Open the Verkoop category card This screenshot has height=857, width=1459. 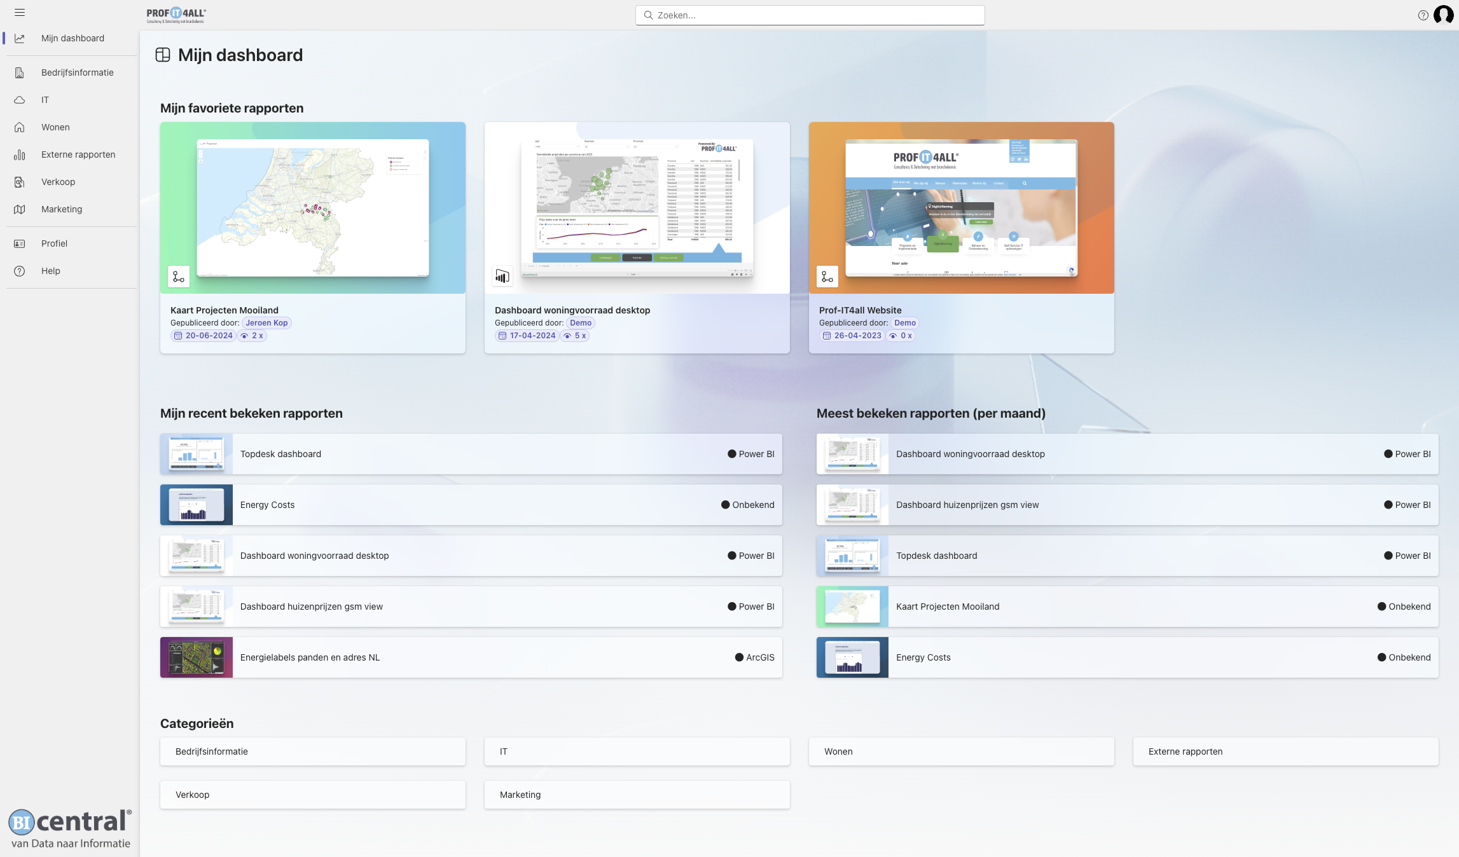click(x=312, y=794)
